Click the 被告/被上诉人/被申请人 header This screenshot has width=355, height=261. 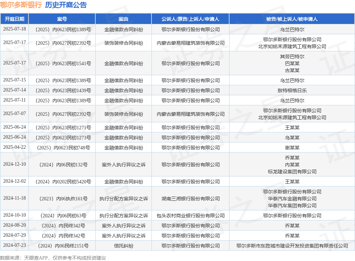point(292,19)
